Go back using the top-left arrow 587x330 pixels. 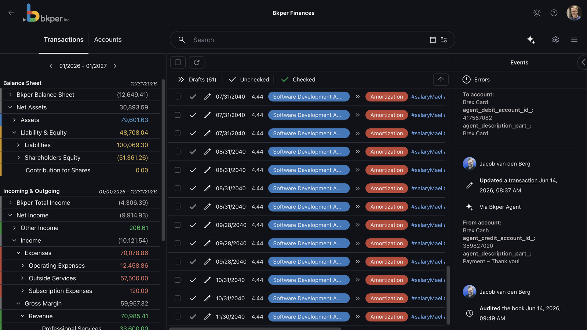point(11,13)
